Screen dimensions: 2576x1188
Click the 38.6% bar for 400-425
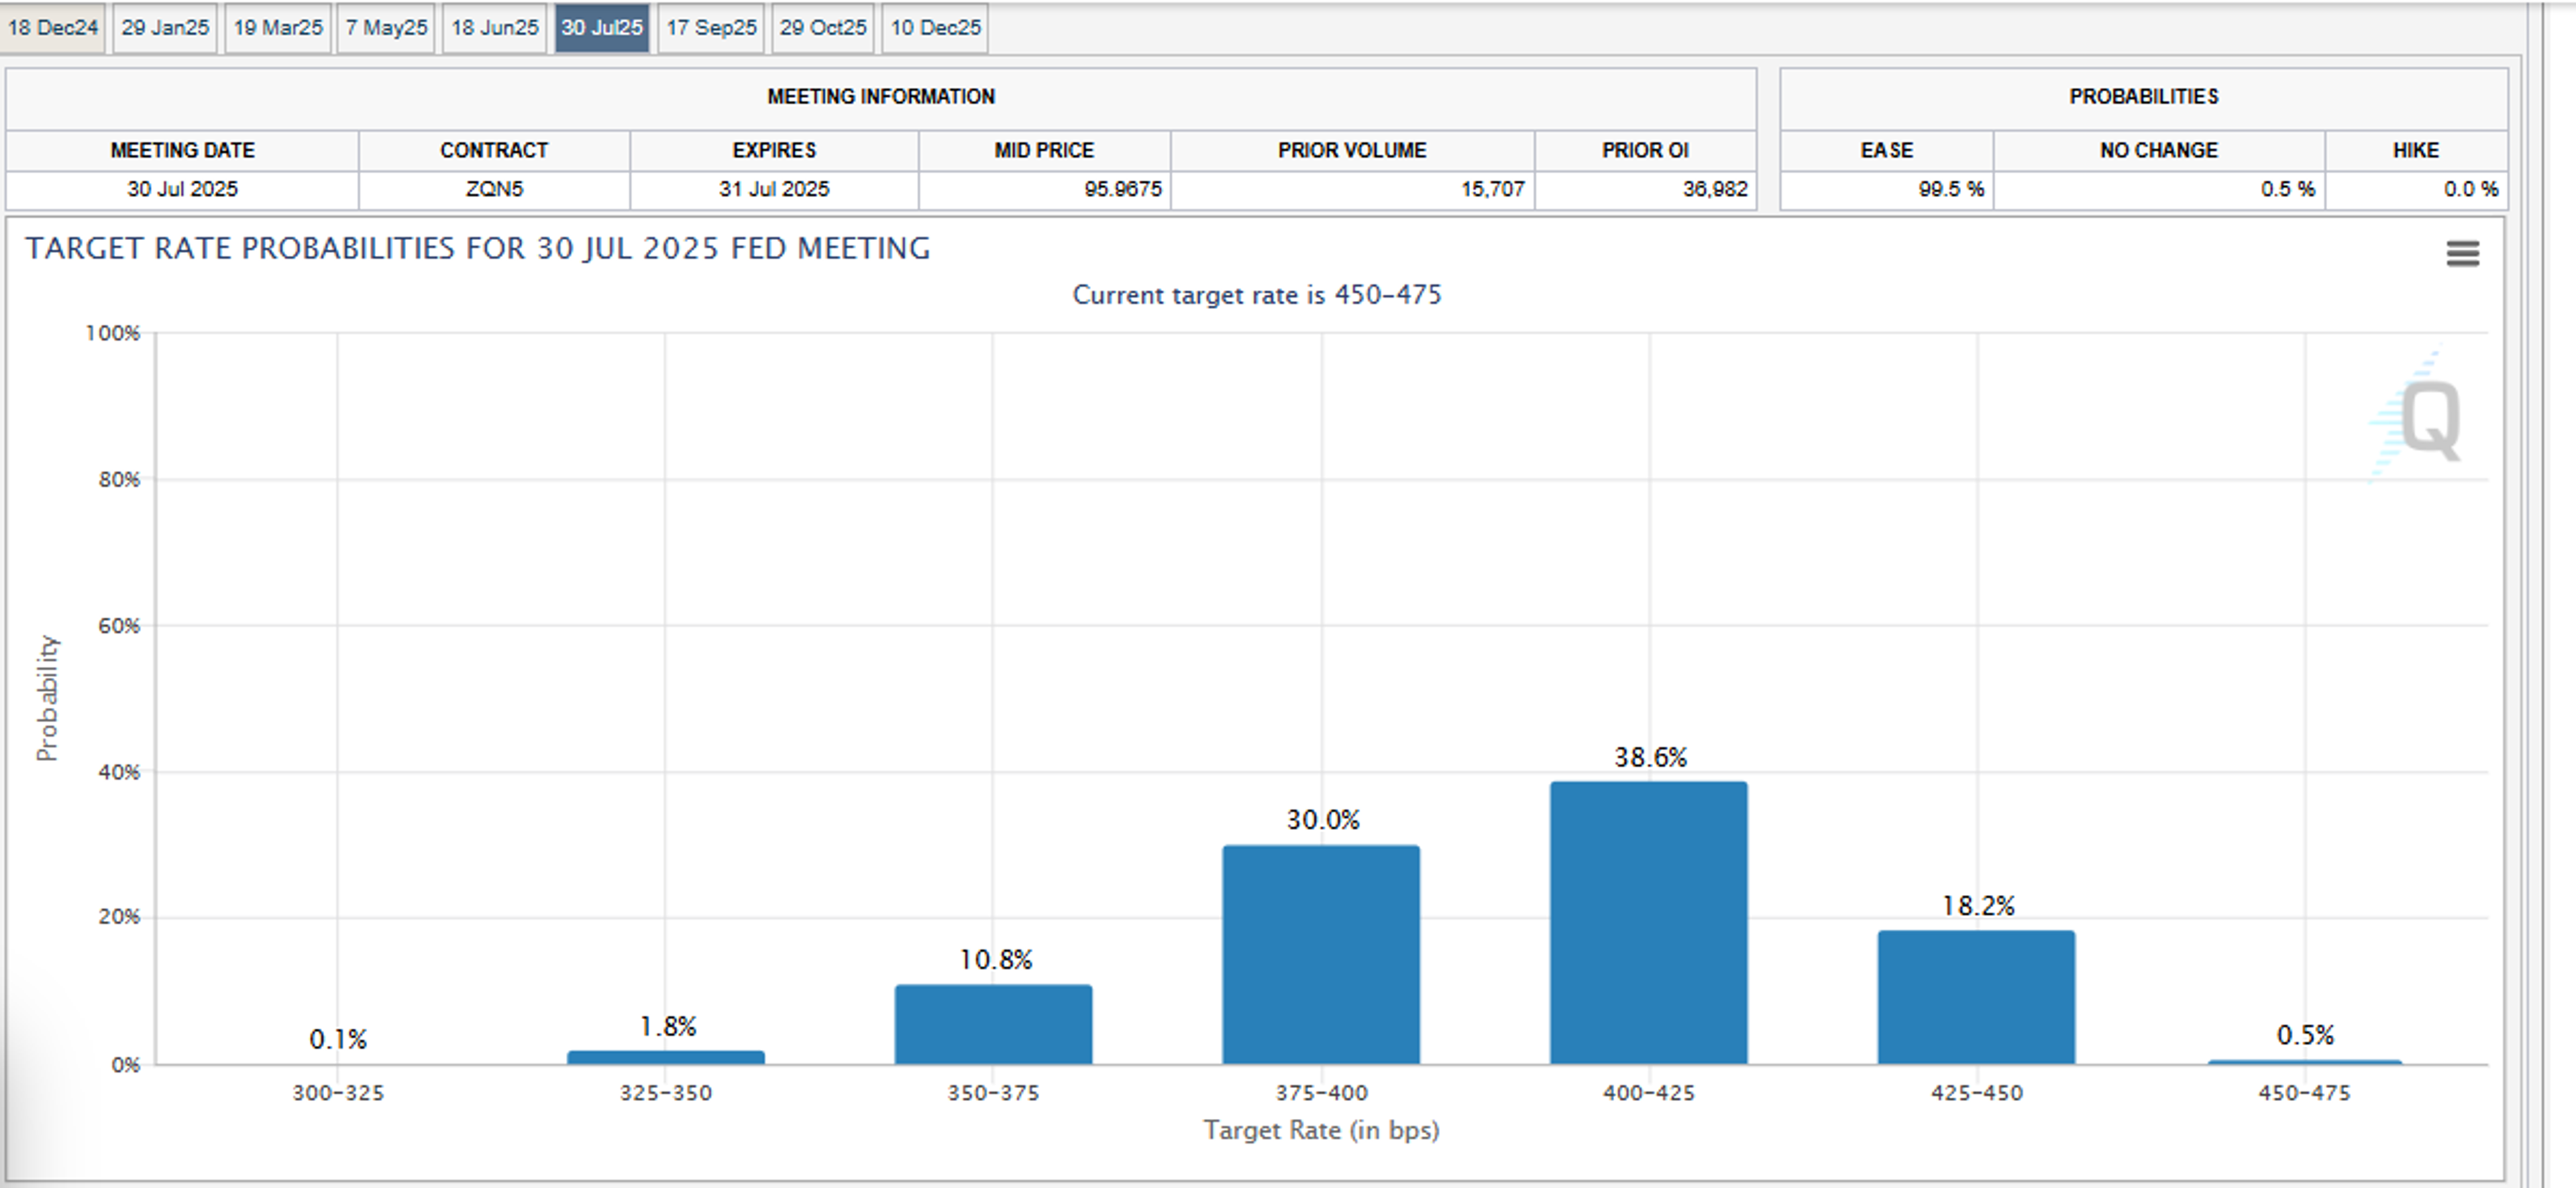(1649, 923)
